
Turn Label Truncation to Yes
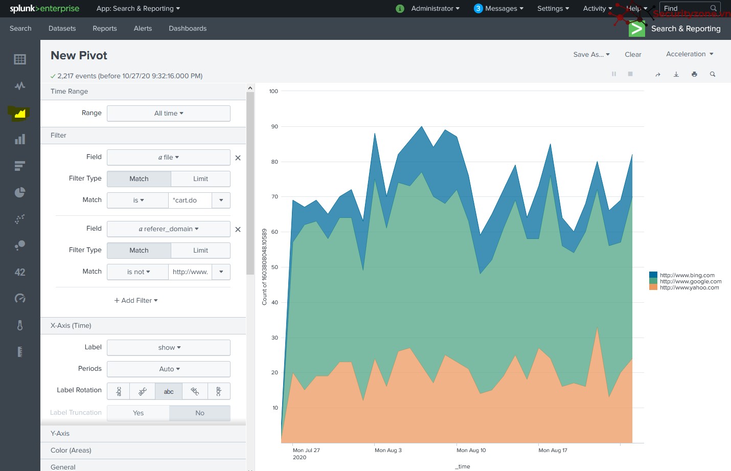click(138, 413)
